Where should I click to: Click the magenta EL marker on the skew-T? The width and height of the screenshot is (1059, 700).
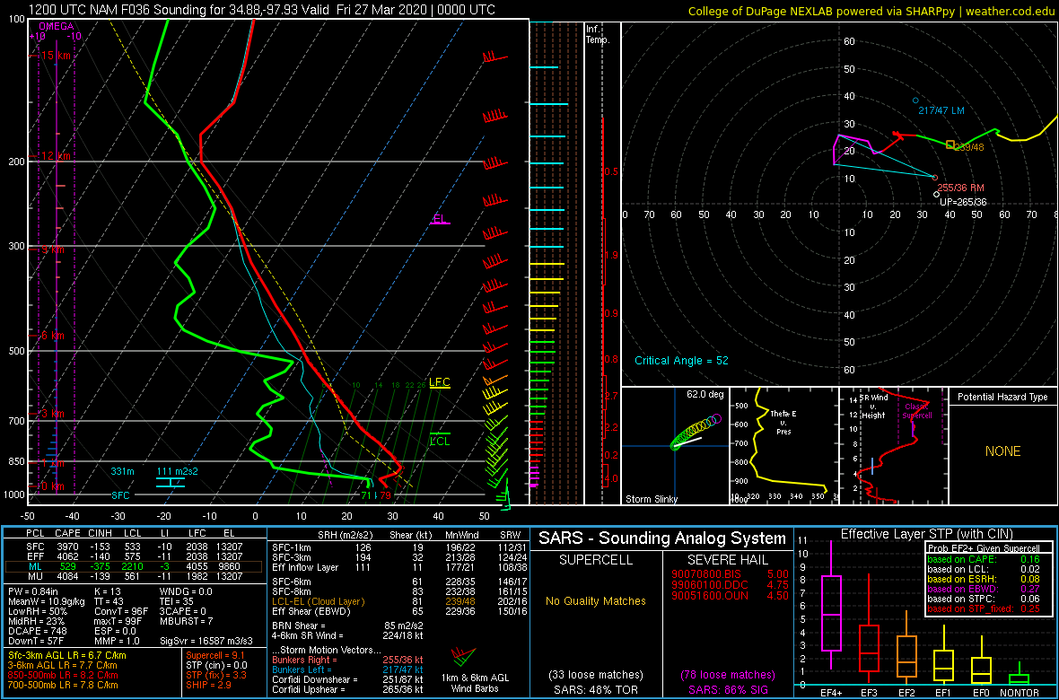click(440, 219)
